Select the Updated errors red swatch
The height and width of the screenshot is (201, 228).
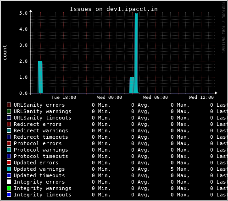click(9, 163)
